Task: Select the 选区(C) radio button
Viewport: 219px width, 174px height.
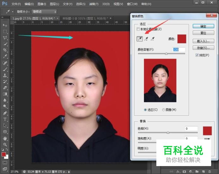Action: pyautogui.click(x=146, y=110)
